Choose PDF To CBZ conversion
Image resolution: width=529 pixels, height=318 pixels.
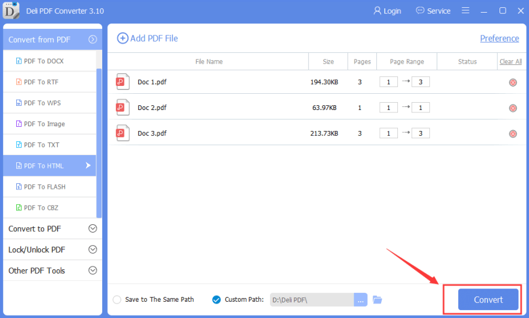tap(49, 207)
